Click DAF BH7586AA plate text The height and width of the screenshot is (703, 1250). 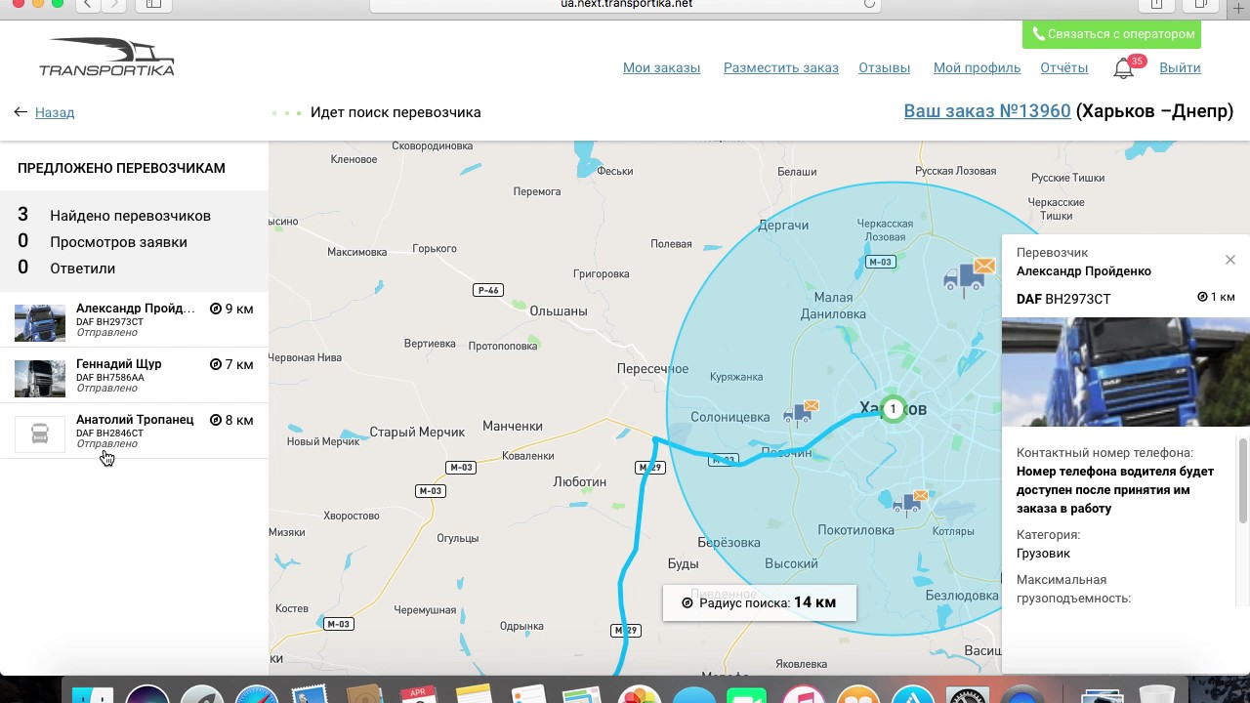point(109,377)
